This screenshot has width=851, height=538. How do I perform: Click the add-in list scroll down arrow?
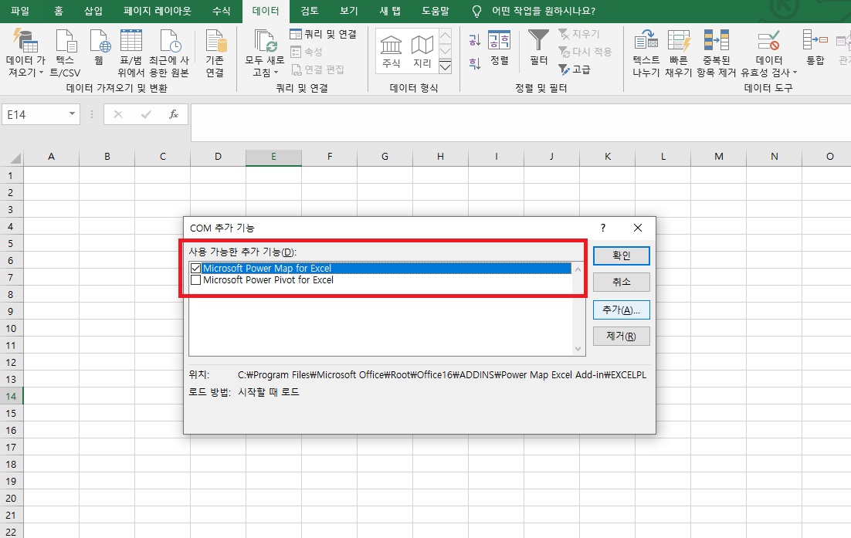tap(578, 349)
